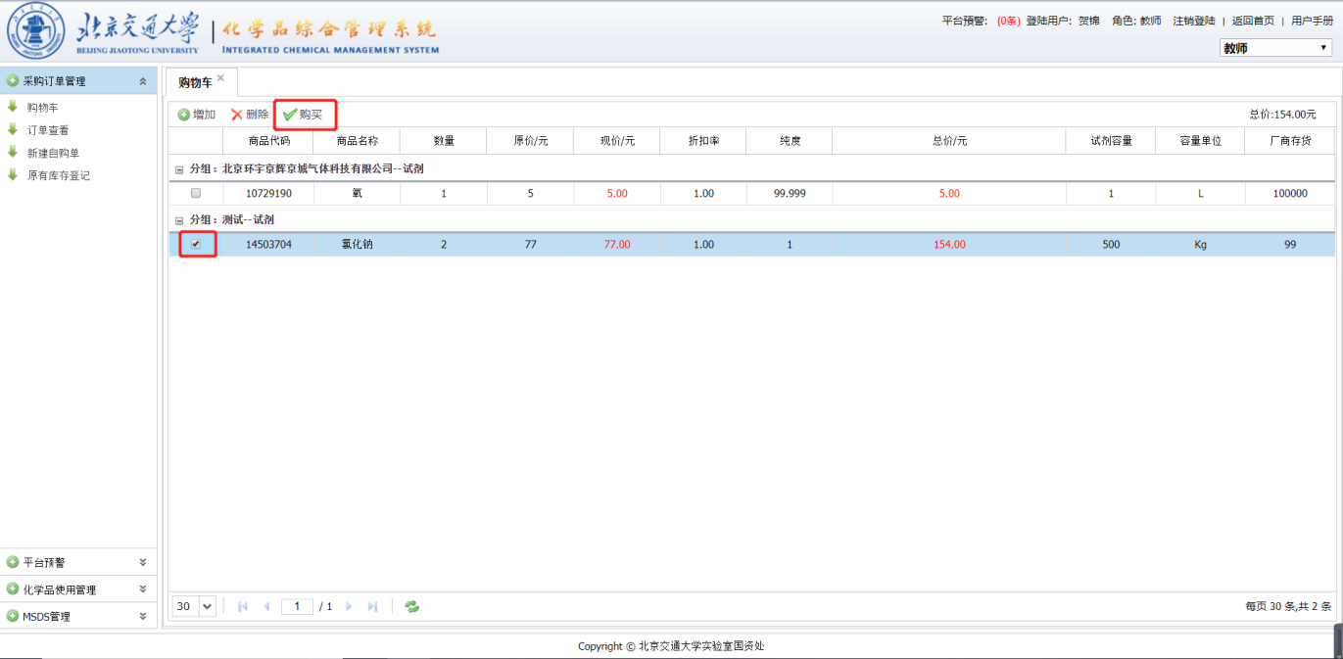
Task: Uncheck the checkbox for item 14503704
Action: 196,244
